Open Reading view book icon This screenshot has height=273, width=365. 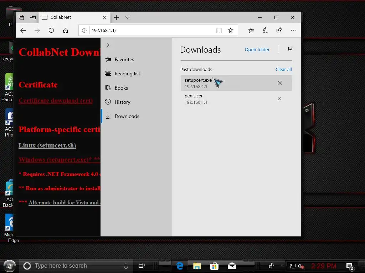click(219, 31)
